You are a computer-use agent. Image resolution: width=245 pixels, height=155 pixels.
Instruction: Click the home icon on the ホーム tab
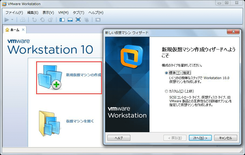(x=7, y=30)
